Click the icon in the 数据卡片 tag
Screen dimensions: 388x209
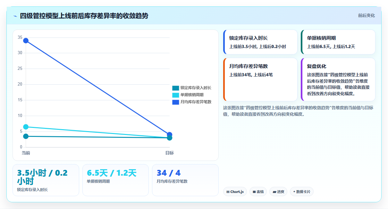pyautogui.click(x=294, y=192)
